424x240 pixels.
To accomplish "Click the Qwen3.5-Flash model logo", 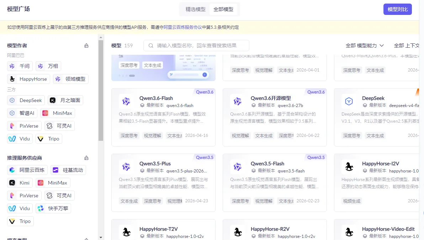I will [x=237, y=167].
